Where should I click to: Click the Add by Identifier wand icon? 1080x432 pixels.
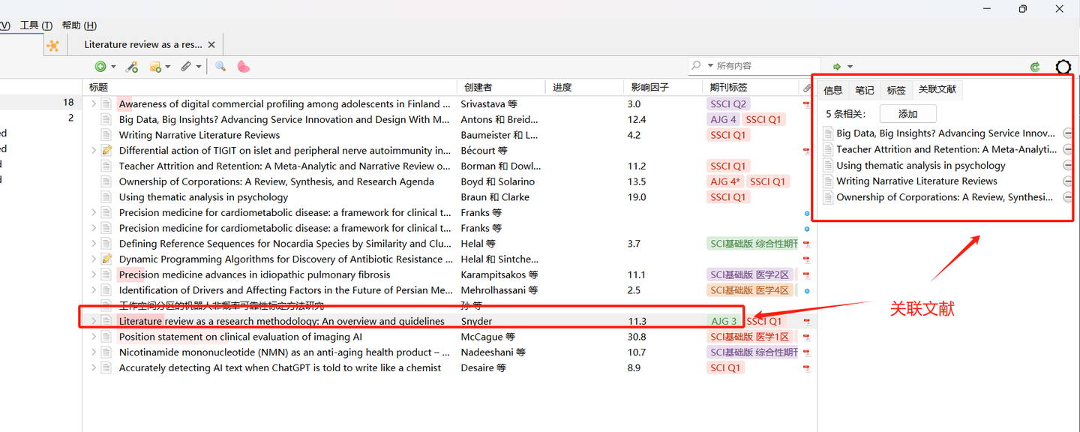[132, 67]
